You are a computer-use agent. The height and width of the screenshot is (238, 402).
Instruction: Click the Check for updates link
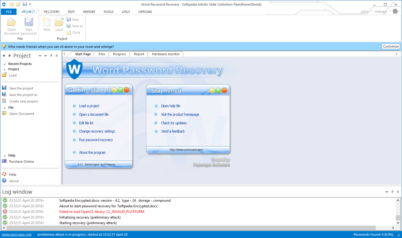click(174, 123)
